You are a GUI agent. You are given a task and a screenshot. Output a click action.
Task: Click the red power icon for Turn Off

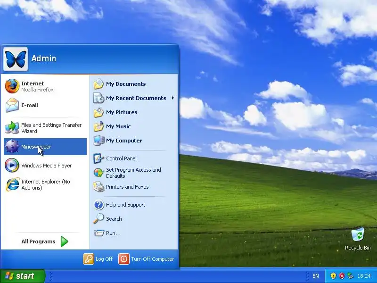click(124, 259)
